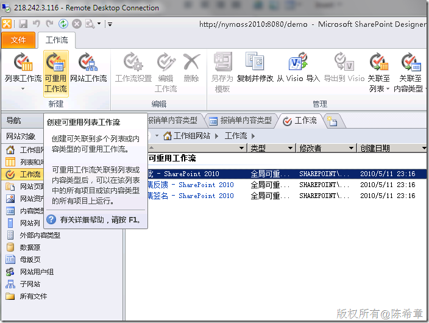Open the 创建日期 column filter dropdown

424,148
